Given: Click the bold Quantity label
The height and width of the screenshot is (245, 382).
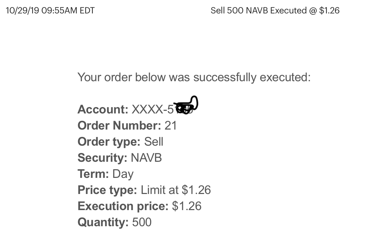Looking at the screenshot, I should [103, 222].
